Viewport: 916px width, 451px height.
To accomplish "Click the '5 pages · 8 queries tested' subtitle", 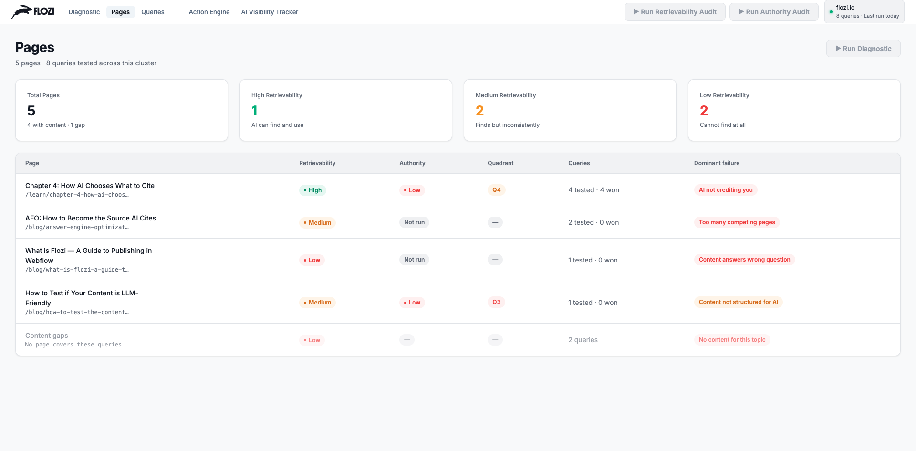I will tap(86, 63).
